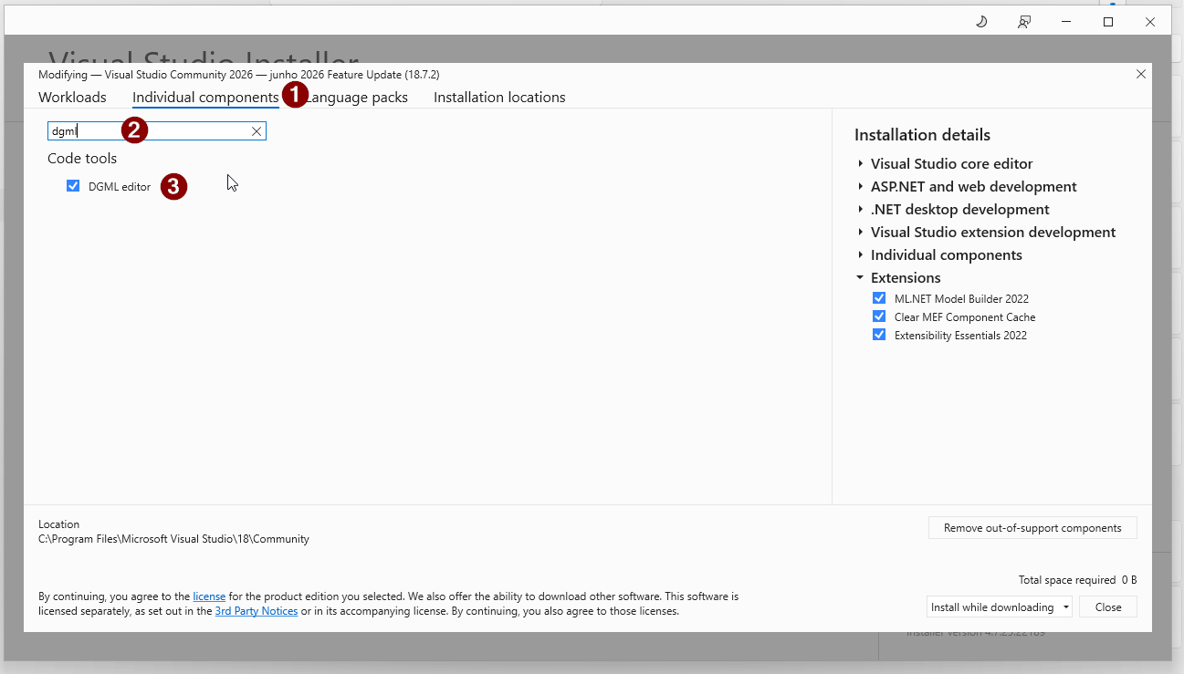Toggle the dark theme moon icon
This screenshot has height=674, width=1184.
(981, 22)
